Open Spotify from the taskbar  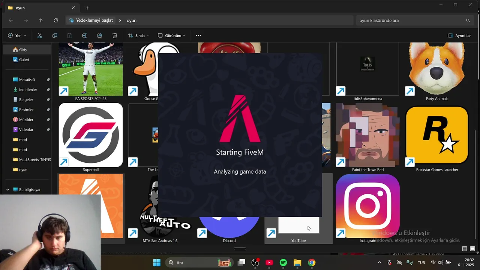click(283, 262)
